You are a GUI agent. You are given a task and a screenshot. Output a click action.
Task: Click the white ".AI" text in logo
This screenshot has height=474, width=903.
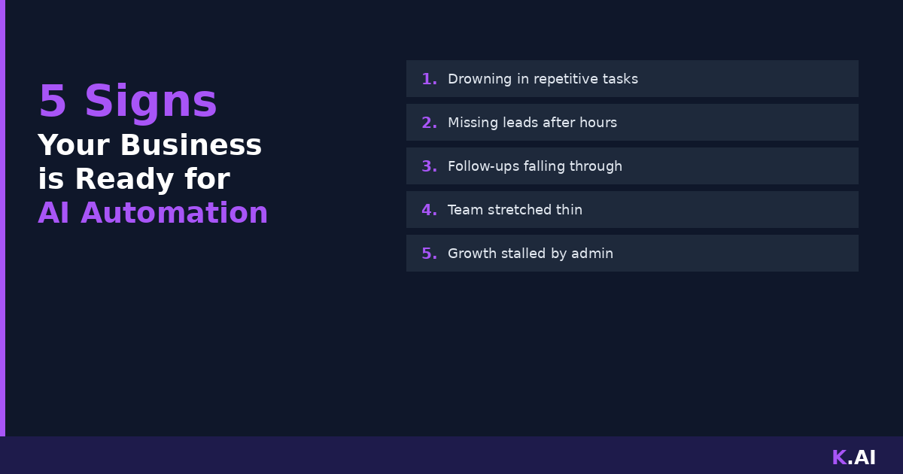click(862, 457)
